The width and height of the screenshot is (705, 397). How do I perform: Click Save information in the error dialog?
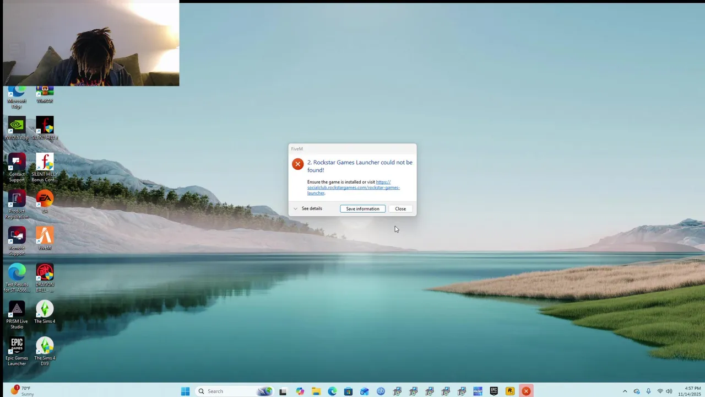pyautogui.click(x=362, y=209)
